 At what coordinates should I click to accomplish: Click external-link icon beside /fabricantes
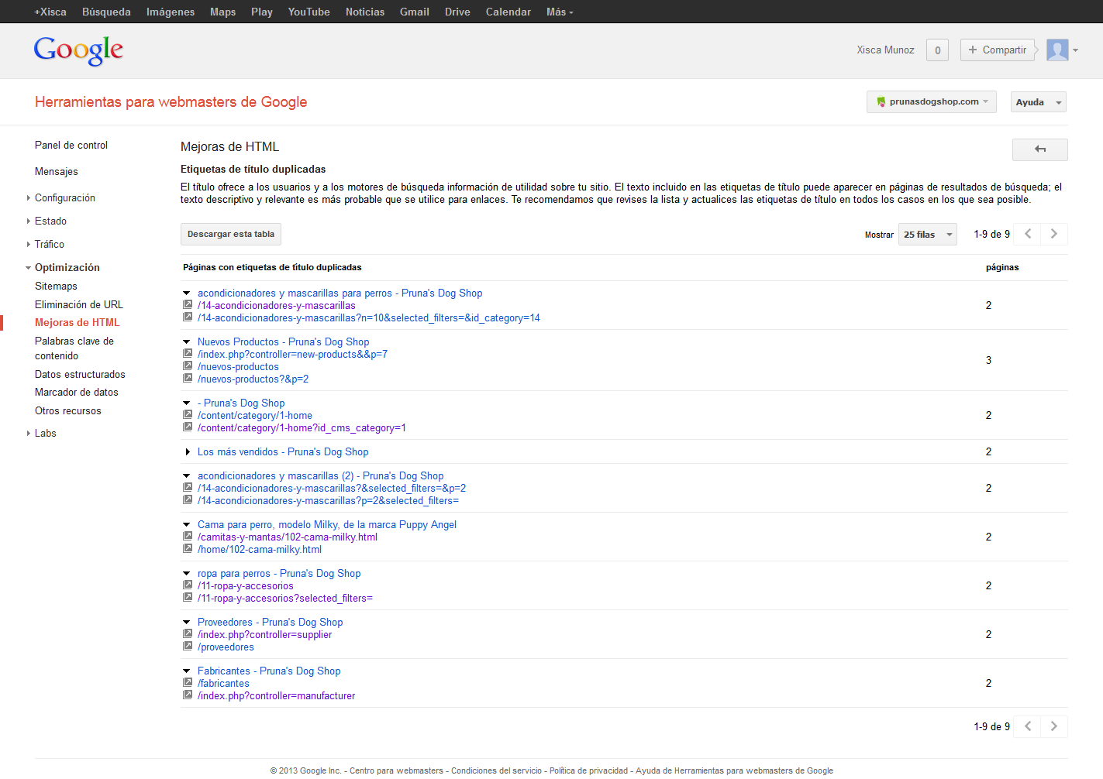coord(188,682)
